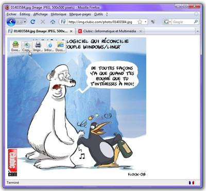This screenshot has width=206, height=191.
Task: Open the Google search engine selector
Action: (167, 22)
